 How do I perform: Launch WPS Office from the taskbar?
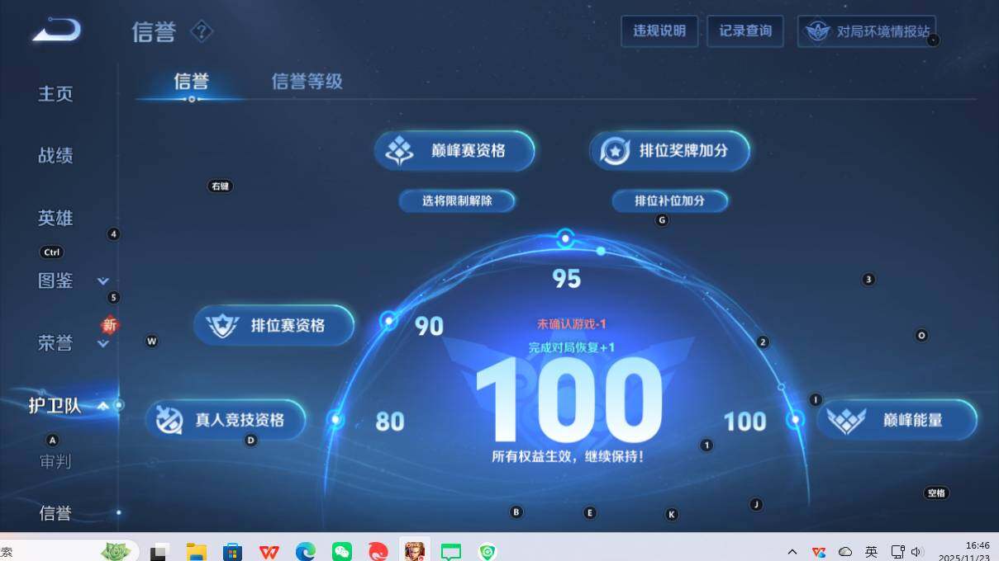[x=269, y=552]
